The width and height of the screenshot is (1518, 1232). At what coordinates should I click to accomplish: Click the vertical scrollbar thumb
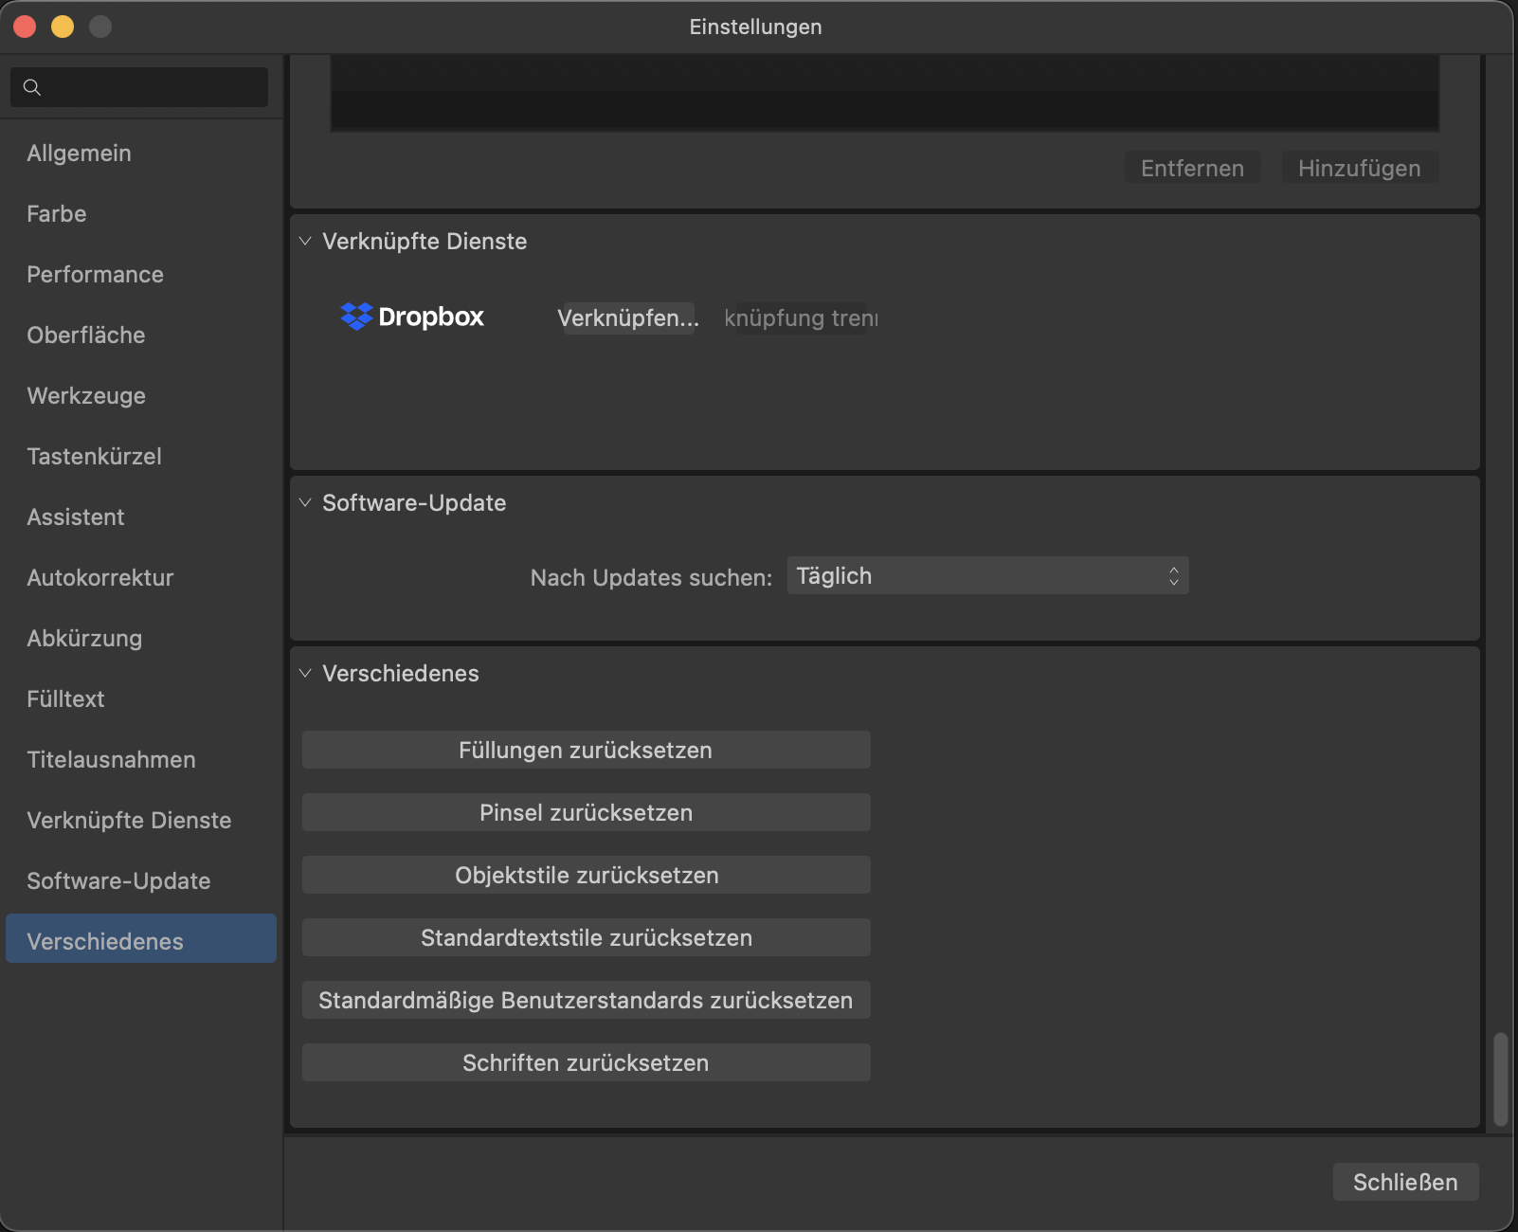pos(1500,1078)
